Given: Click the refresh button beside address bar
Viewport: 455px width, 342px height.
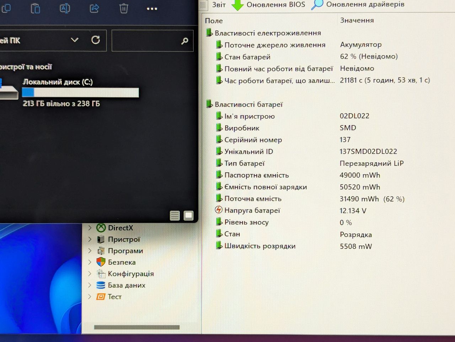Looking at the screenshot, I should [x=96, y=40].
